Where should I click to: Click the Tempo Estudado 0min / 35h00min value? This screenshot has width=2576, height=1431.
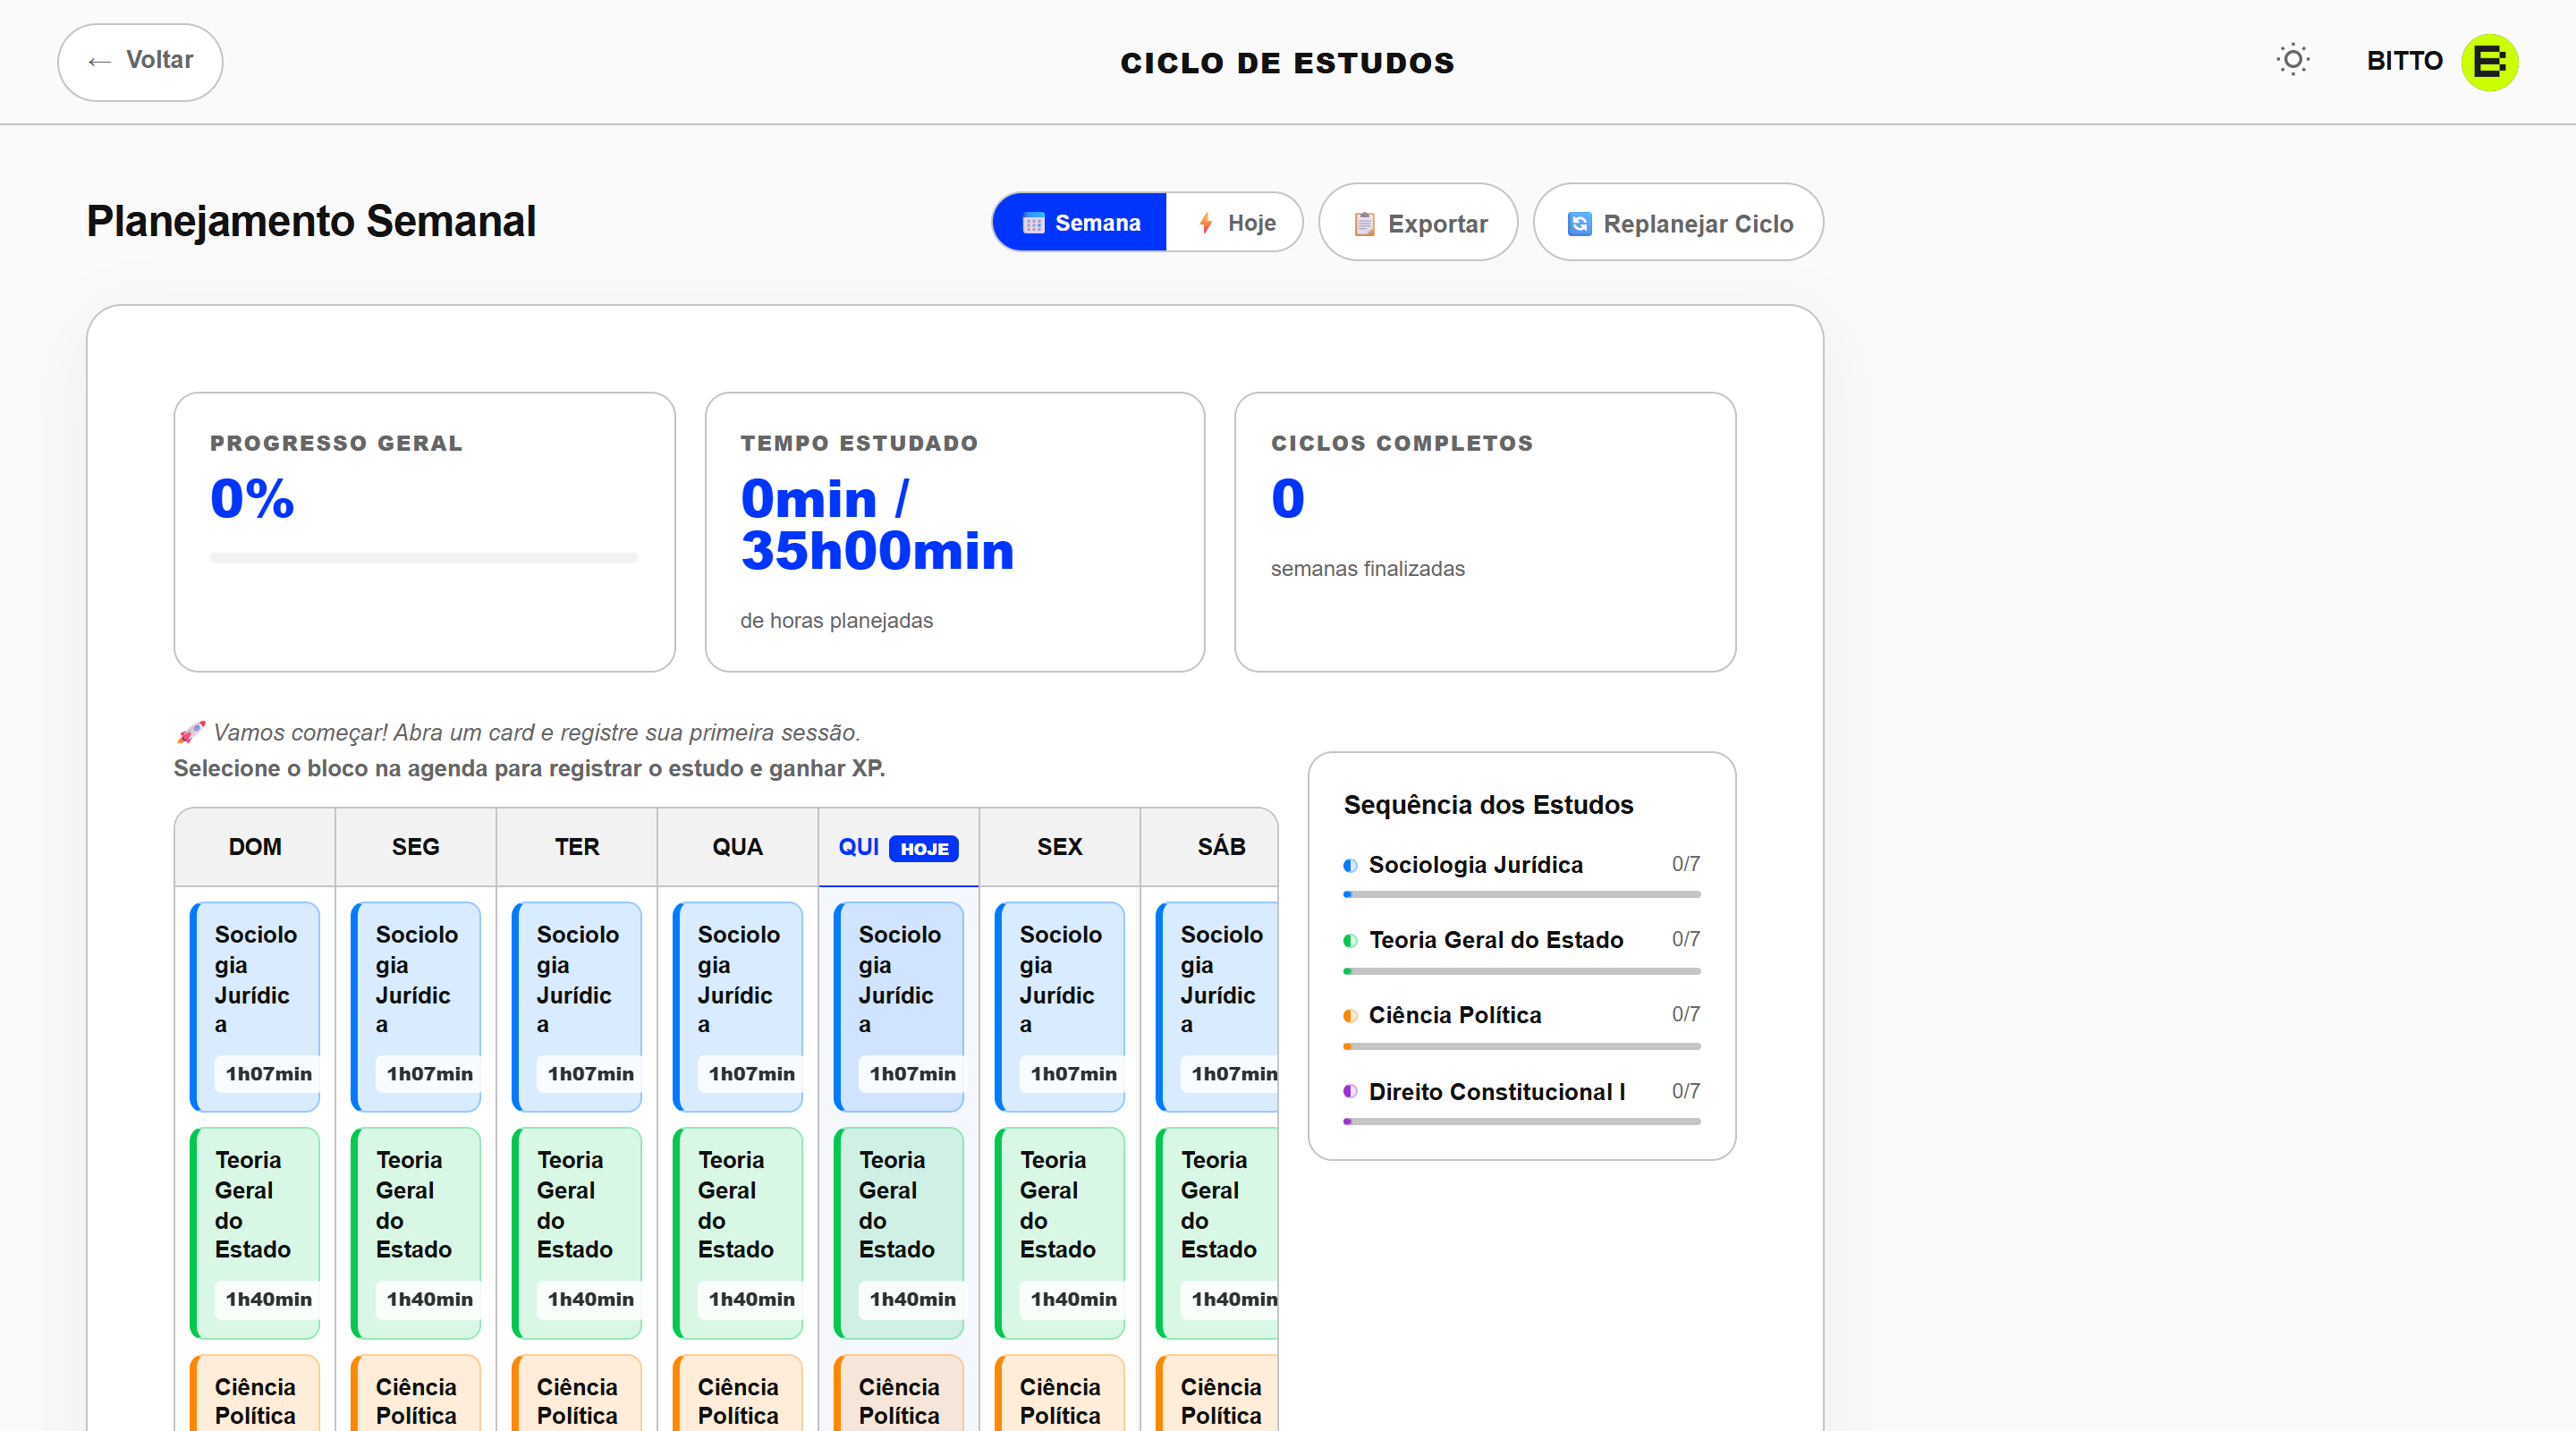(x=877, y=525)
